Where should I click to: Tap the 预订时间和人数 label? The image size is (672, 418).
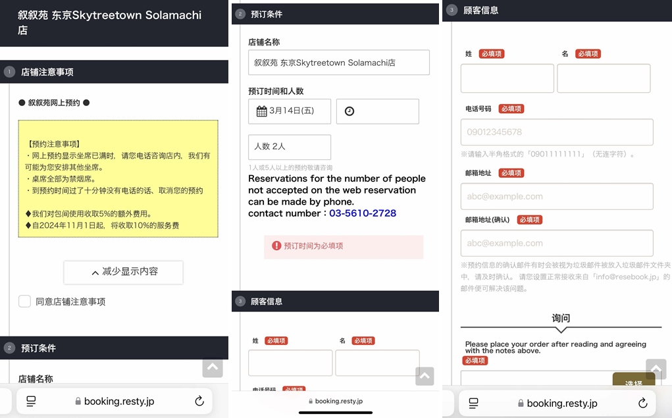click(276, 91)
